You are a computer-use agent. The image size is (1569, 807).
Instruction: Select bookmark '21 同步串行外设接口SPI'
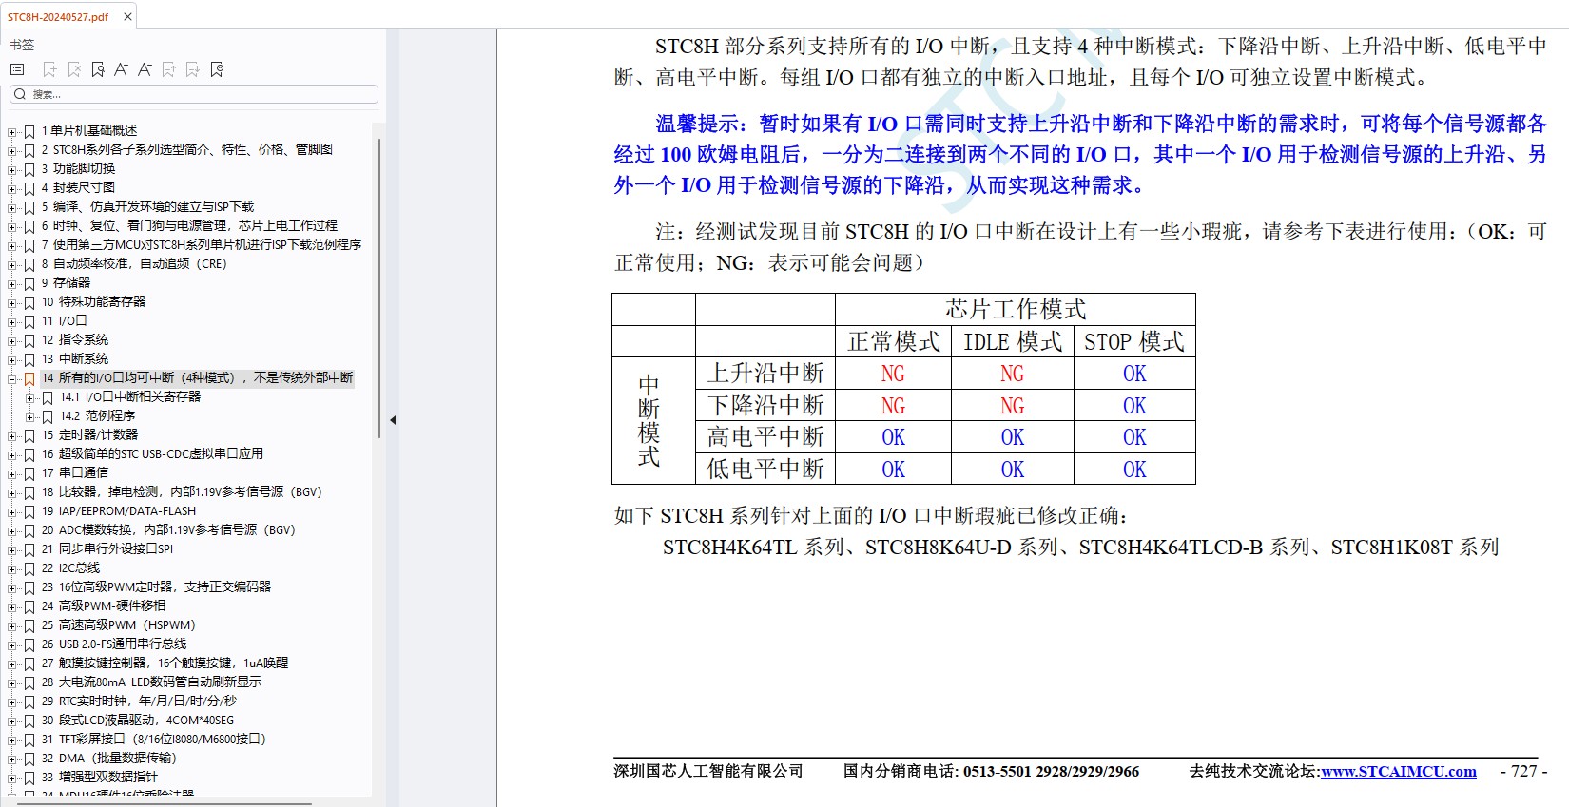[x=107, y=548]
